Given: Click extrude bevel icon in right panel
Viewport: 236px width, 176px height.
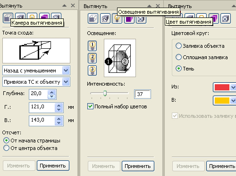Looking at the screenshot, I should coord(226,18).
